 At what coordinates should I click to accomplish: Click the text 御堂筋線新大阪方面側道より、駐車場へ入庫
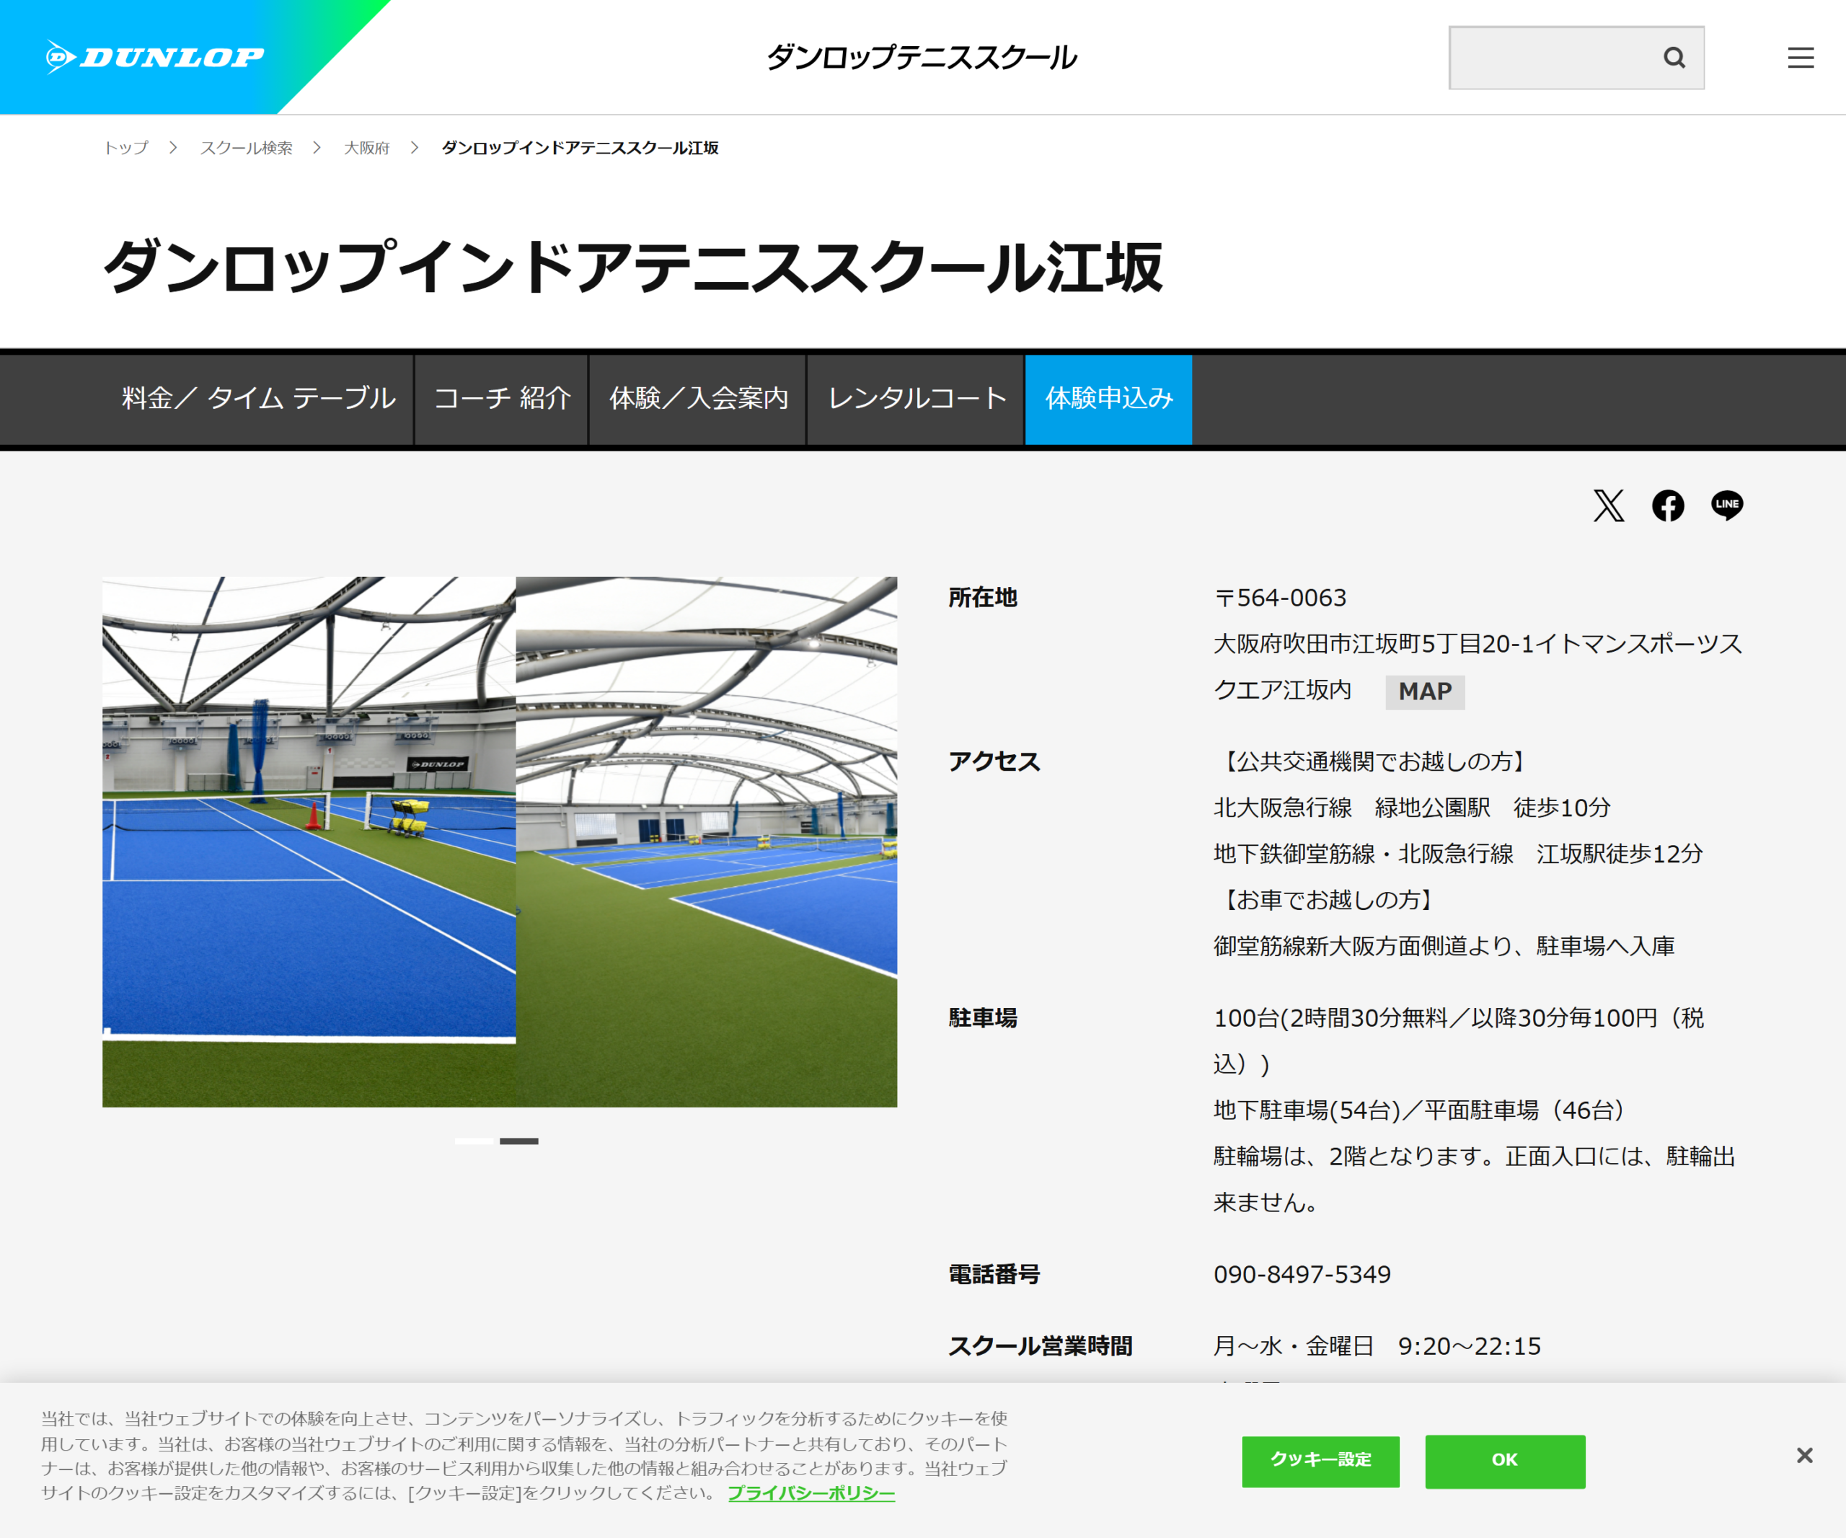click(x=1444, y=947)
